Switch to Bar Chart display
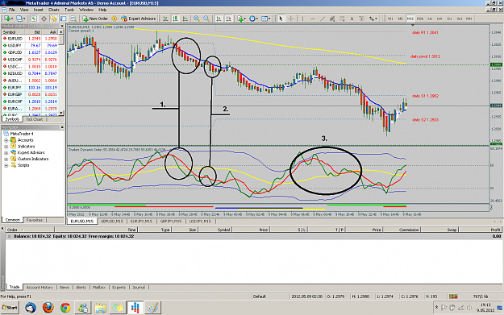The height and width of the screenshot is (315, 504). [165, 19]
